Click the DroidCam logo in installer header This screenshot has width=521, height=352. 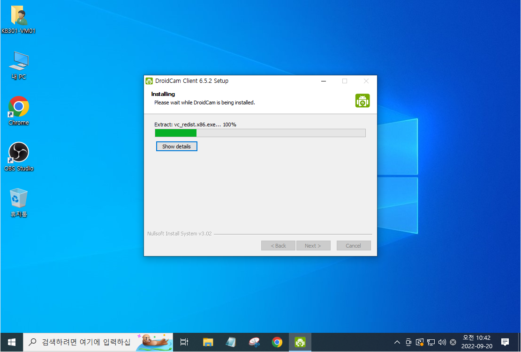tap(362, 101)
